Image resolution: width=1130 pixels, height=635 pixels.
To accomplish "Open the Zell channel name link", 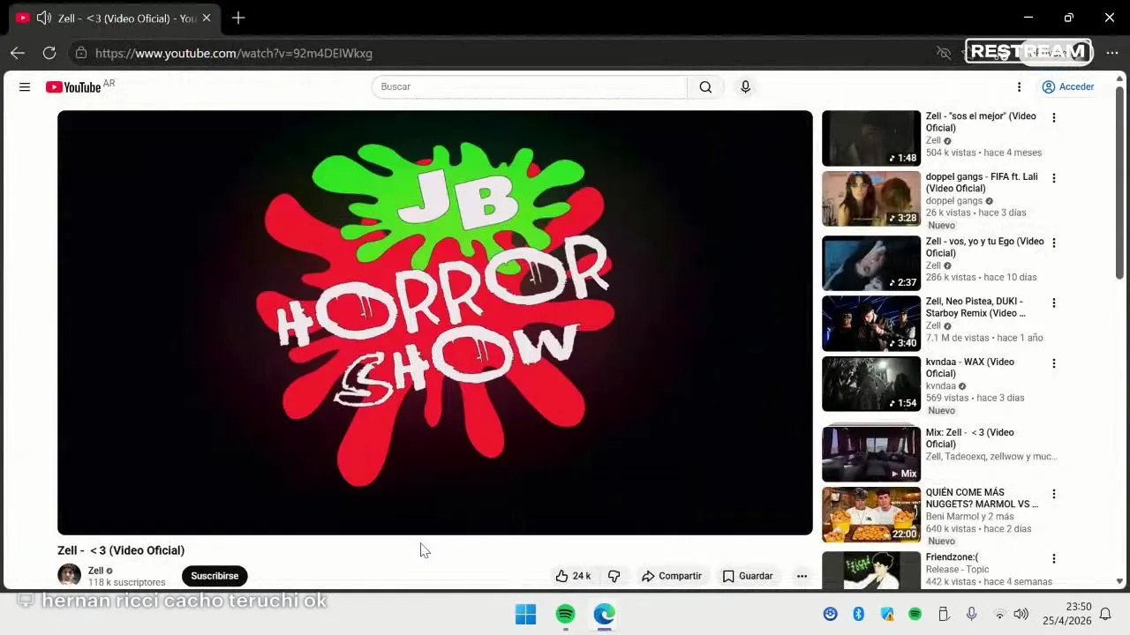I will [x=95, y=571].
